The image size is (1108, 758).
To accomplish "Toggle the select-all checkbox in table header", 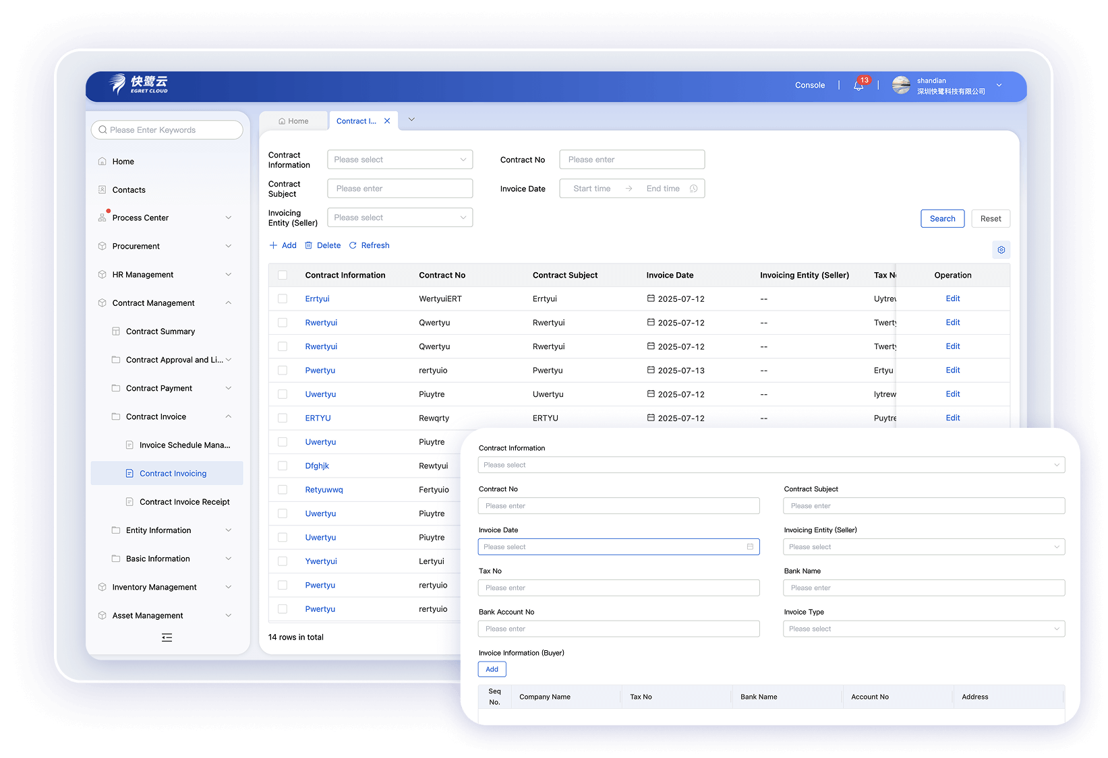I will 283,276.
